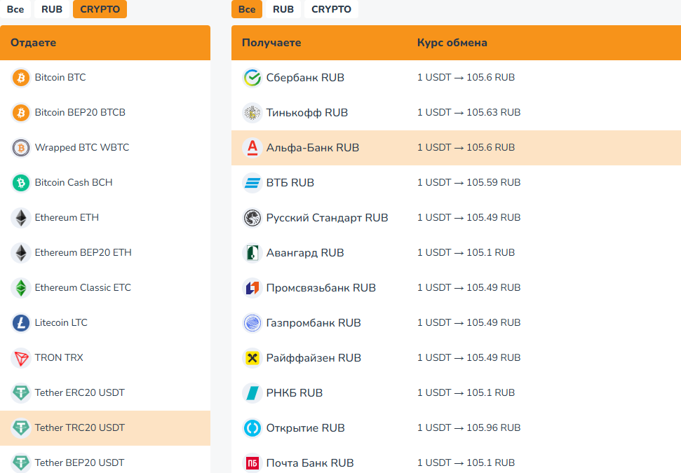681x473 pixels.
Task: Click the Tether TRC20 USDT icon
Action: coord(21,428)
